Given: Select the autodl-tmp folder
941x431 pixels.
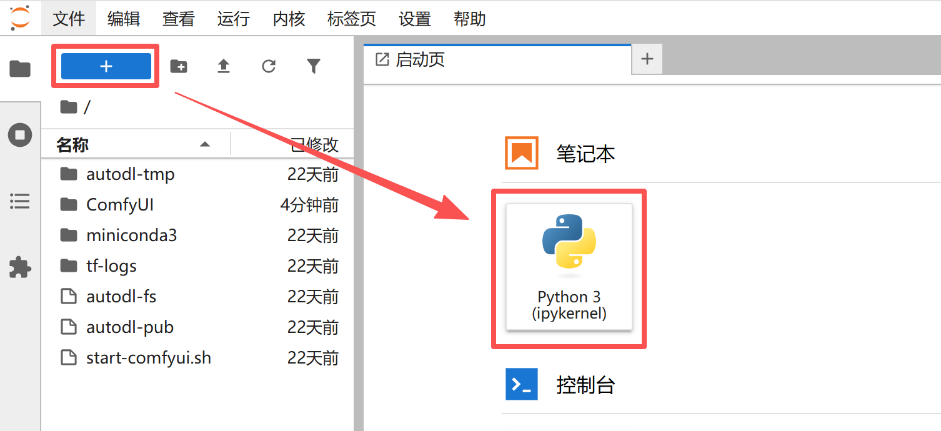Looking at the screenshot, I should click(197, 174).
